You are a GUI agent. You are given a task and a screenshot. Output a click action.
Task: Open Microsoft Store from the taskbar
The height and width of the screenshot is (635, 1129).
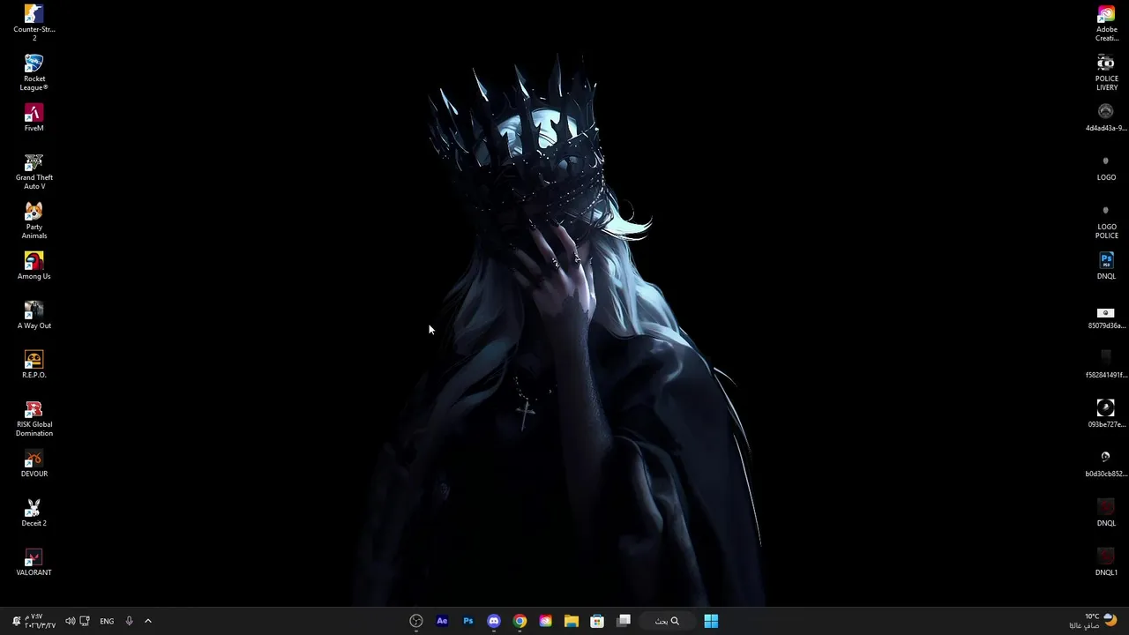(x=597, y=621)
